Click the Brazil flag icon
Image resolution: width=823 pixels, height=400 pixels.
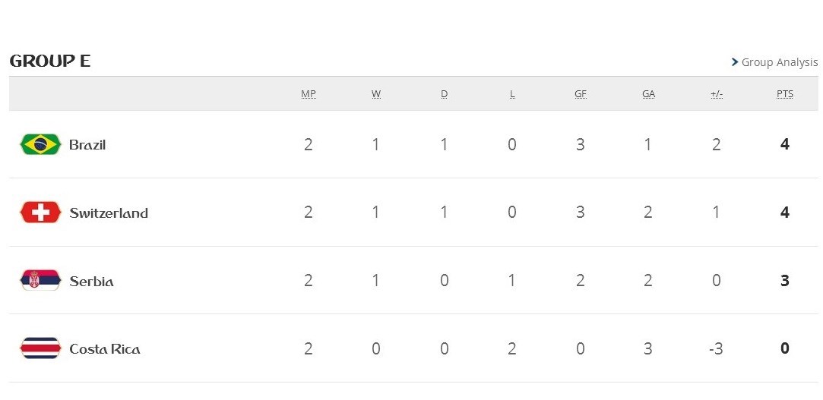(x=40, y=144)
